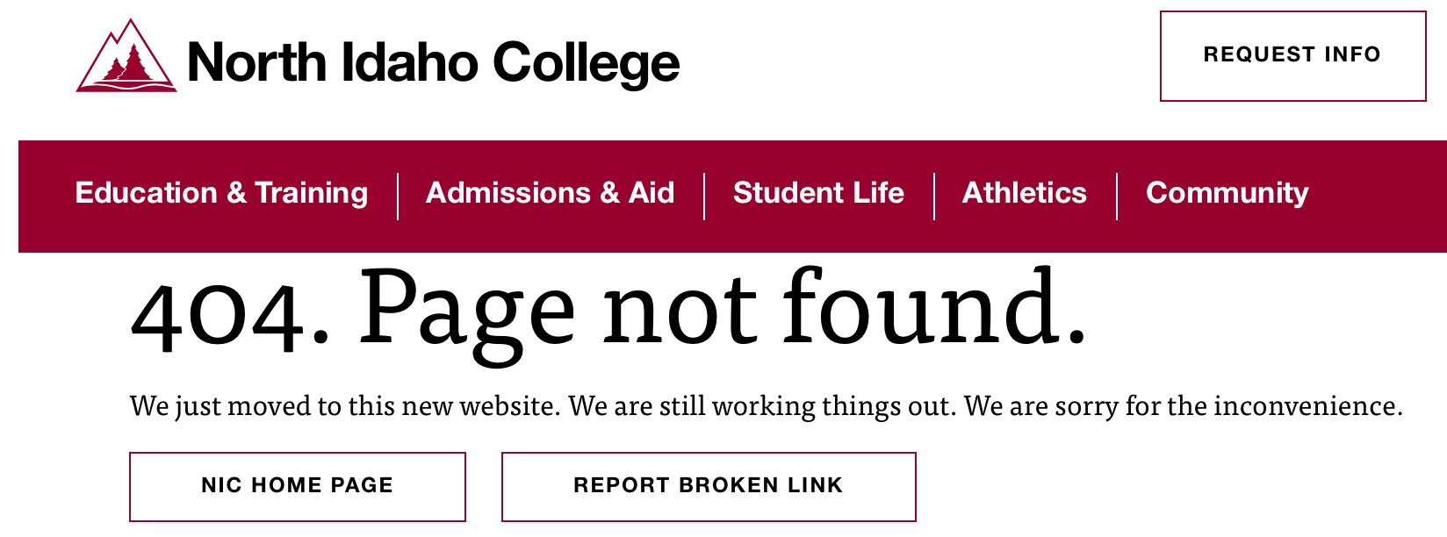Click "We are sorry for the inconvenience." text
The height and width of the screenshot is (537, 1447).
coord(1182,406)
